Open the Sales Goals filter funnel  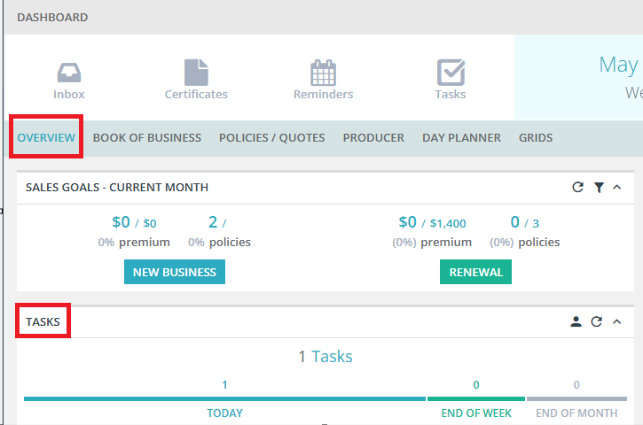(x=599, y=188)
